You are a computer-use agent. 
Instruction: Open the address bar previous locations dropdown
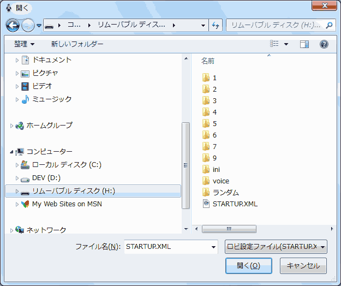[203, 26]
